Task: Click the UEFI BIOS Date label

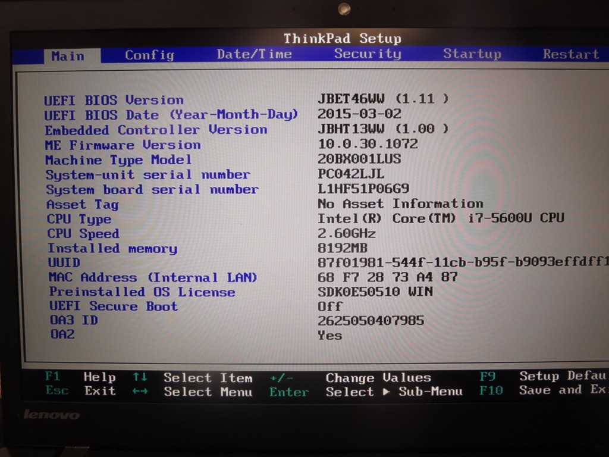Action: coord(171,115)
